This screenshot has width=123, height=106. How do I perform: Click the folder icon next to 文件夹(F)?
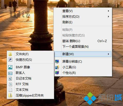[x=10, y=54]
